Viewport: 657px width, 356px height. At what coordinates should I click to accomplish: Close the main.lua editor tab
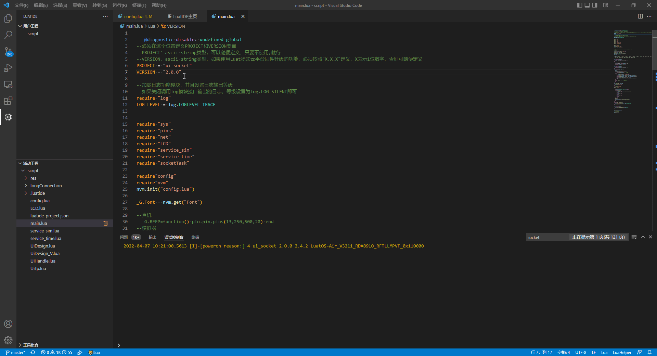click(243, 16)
